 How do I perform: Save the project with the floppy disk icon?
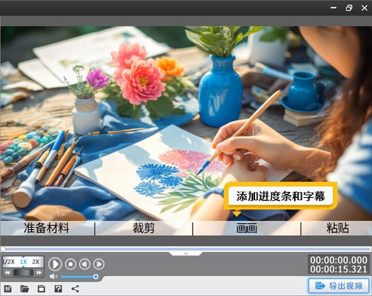click(x=41, y=289)
